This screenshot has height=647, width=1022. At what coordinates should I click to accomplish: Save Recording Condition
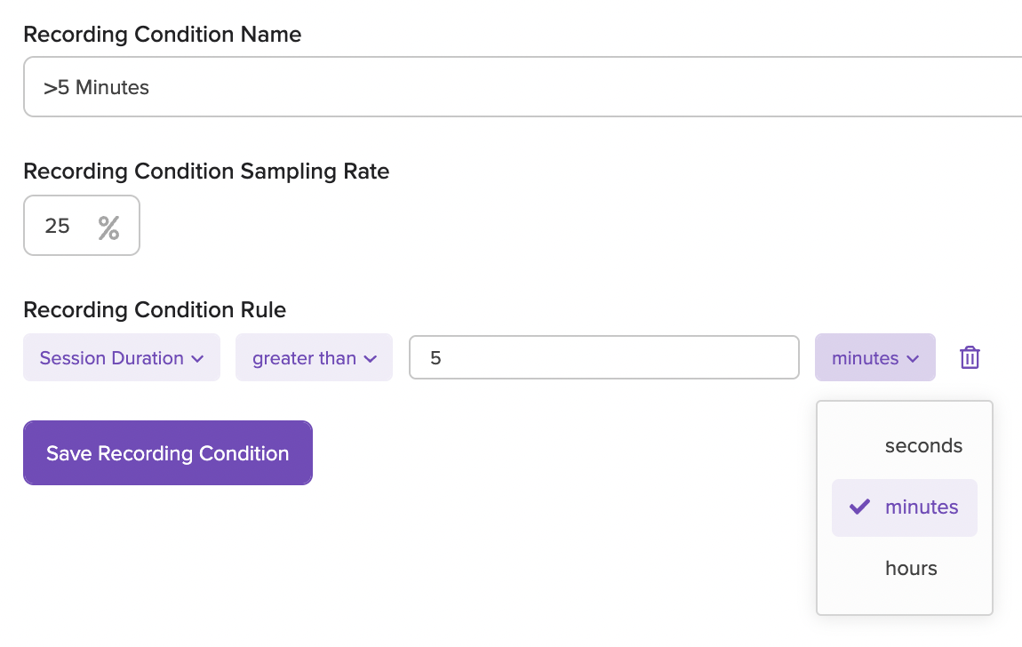click(168, 453)
